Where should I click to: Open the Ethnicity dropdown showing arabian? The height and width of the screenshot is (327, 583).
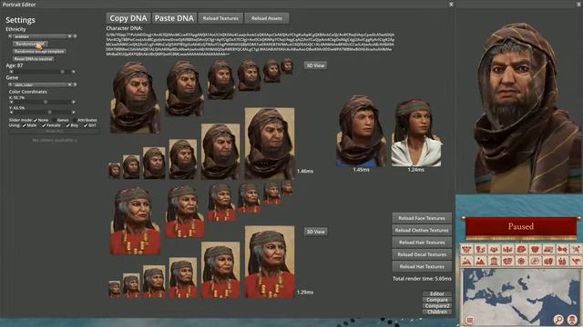point(42,36)
